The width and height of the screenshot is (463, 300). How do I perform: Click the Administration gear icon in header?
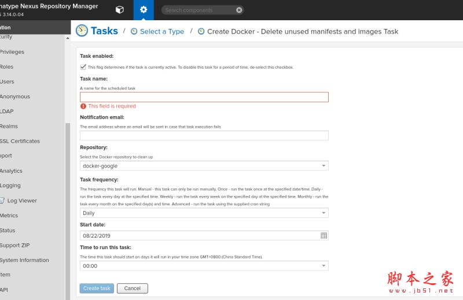pyautogui.click(x=144, y=10)
